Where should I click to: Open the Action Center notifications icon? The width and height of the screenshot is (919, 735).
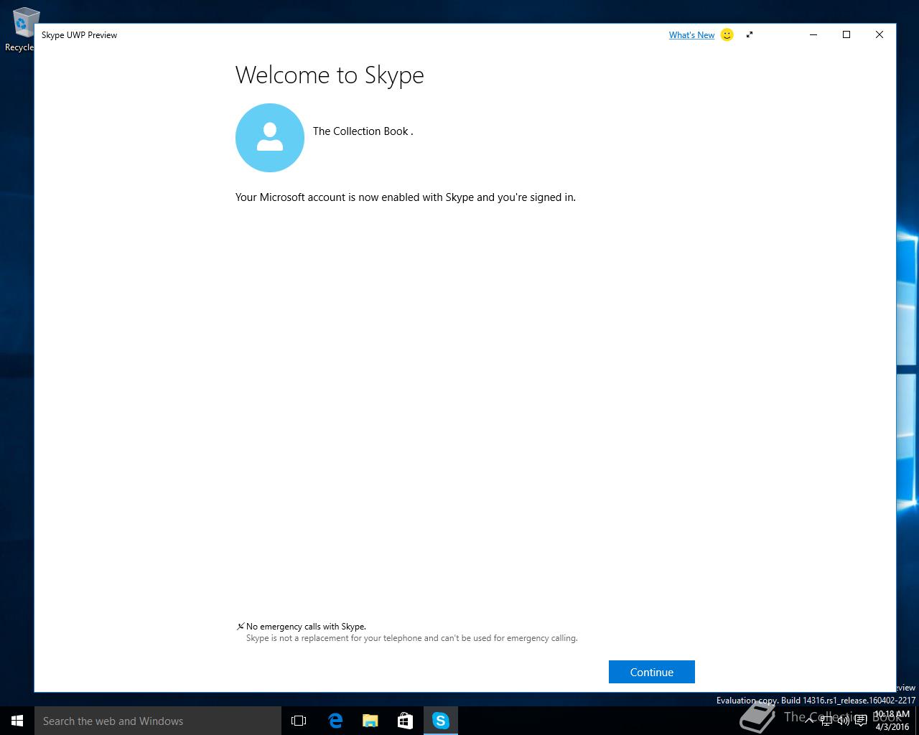point(860,721)
